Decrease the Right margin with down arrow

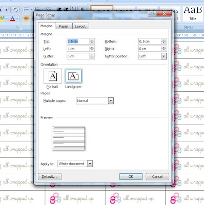pyautogui.click(x=164, y=50)
